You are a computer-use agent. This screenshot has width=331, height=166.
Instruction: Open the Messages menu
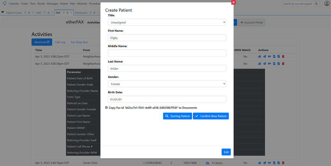[x=52, y=4]
